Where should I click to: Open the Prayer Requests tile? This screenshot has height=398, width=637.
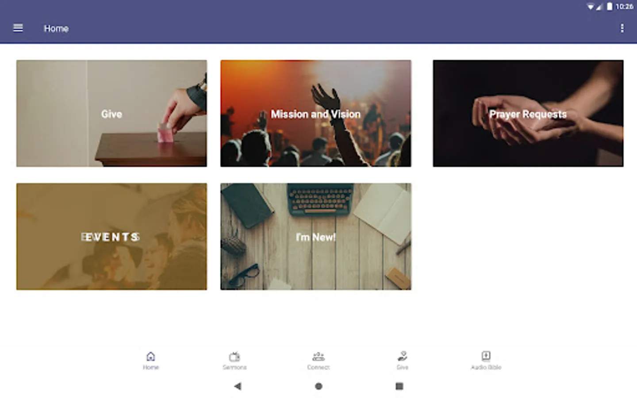tap(528, 114)
